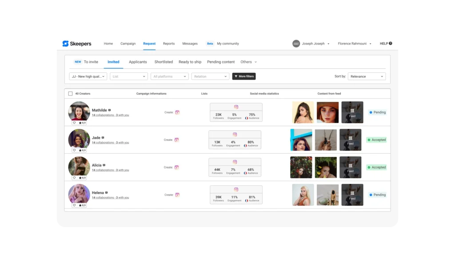Click the France flag audience icon for Helena
455x256 pixels.
(x=247, y=200)
